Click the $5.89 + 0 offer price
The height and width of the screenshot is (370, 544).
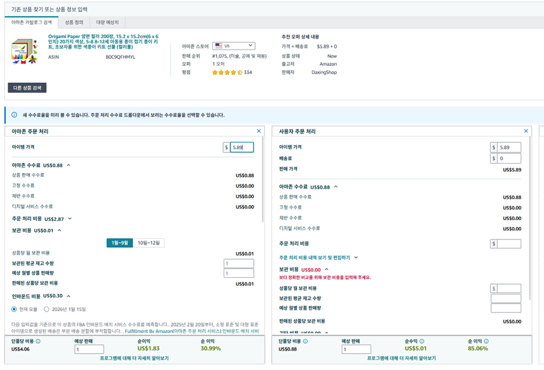click(327, 46)
